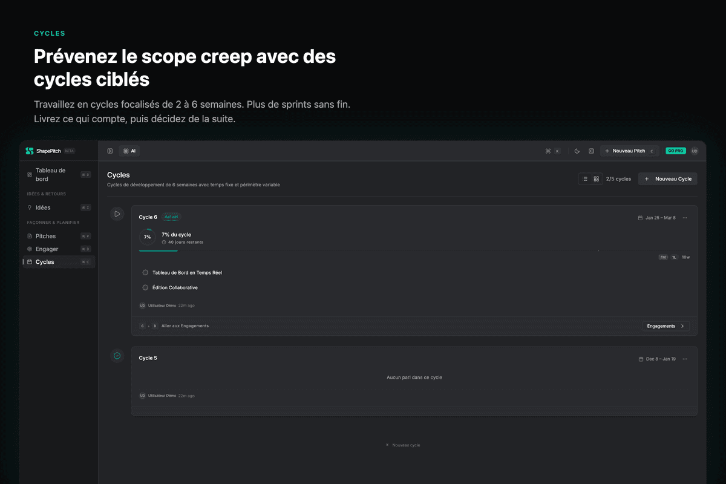
Task: Switch to grid view layout
Action: point(596,179)
